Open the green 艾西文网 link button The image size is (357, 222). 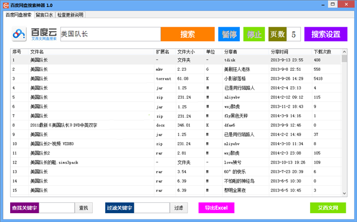(x=328, y=208)
